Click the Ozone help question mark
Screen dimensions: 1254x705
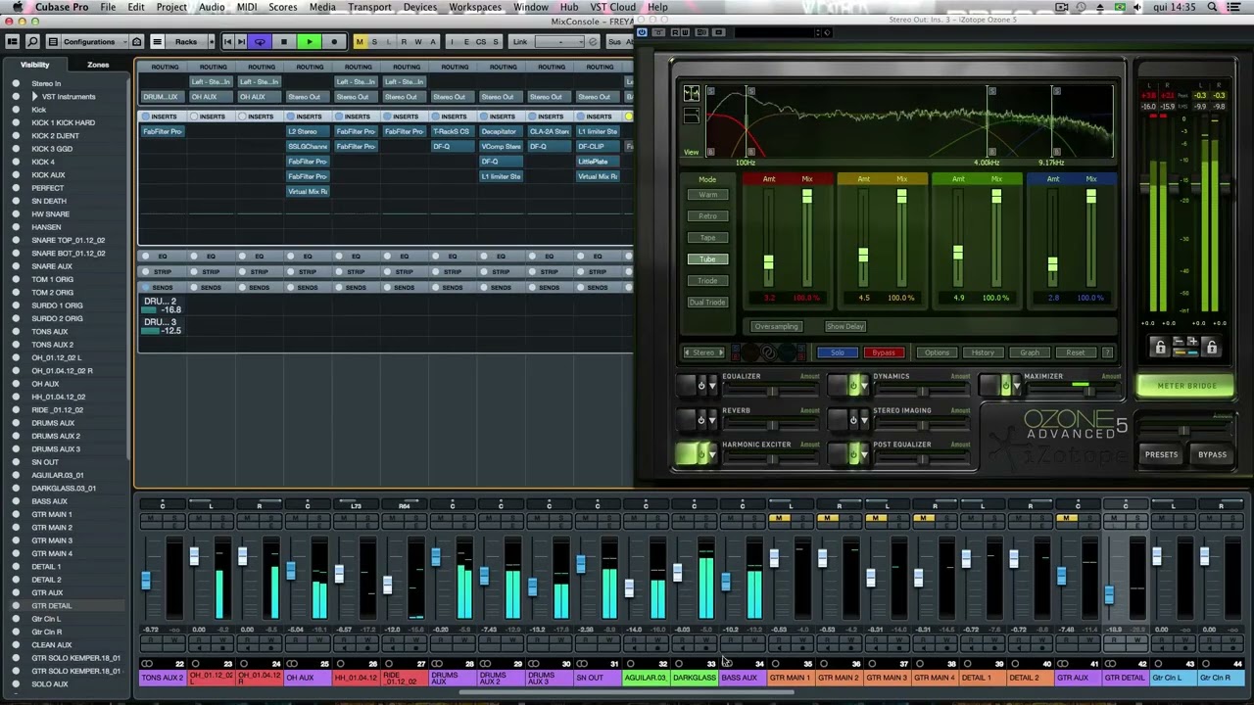pos(1107,352)
